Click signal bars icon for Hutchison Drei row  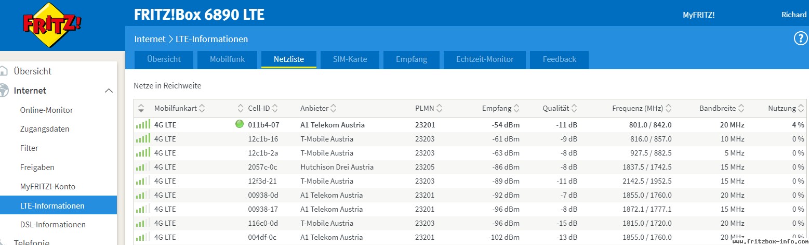pyautogui.click(x=143, y=166)
